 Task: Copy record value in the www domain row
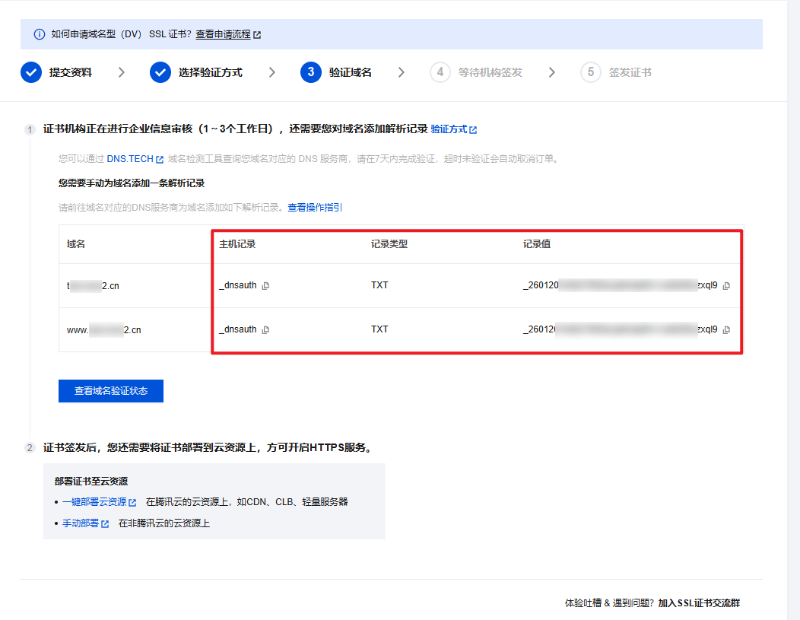726,330
